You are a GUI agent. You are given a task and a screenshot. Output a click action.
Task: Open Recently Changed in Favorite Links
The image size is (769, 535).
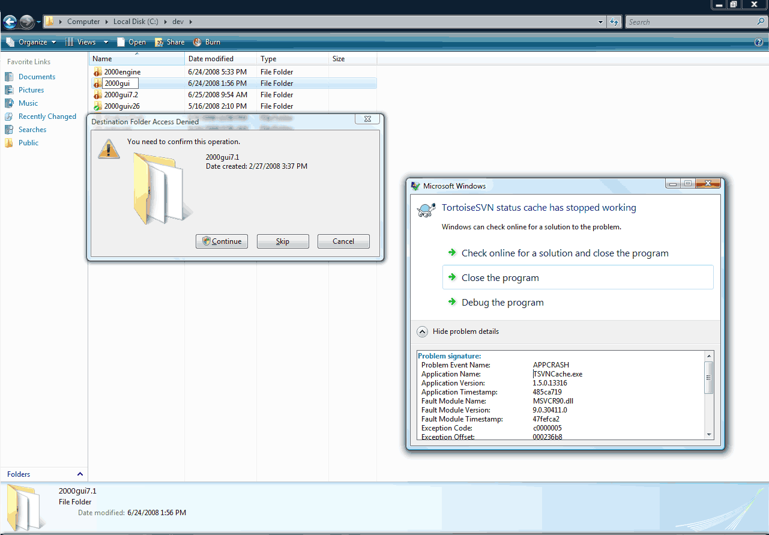point(47,116)
